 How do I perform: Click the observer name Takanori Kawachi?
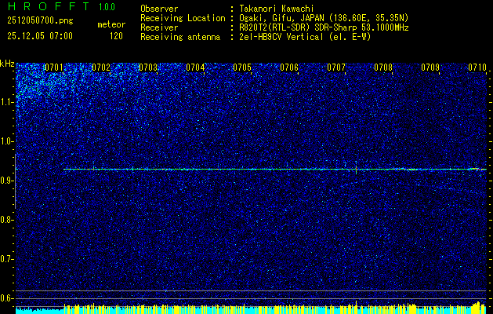pos(276,9)
